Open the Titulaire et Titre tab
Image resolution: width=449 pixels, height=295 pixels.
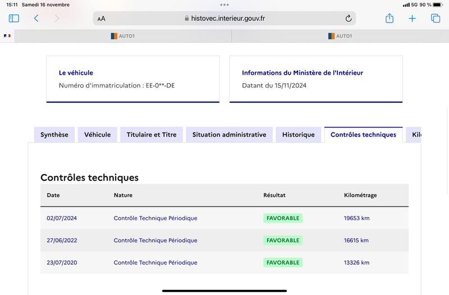tap(152, 135)
